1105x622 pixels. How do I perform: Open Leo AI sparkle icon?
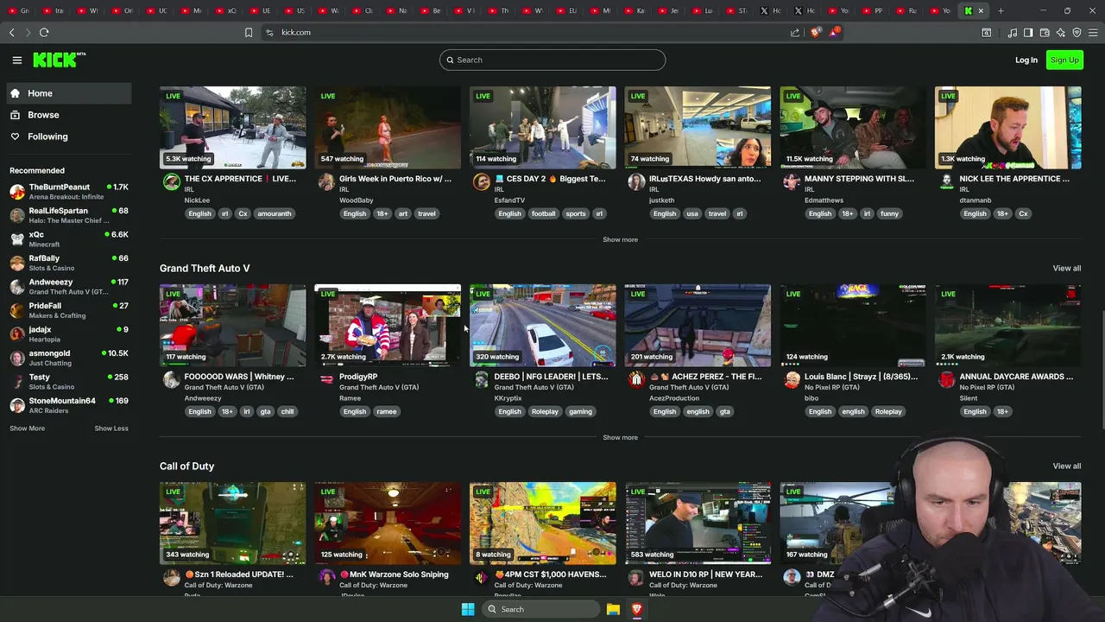point(1061,32)
